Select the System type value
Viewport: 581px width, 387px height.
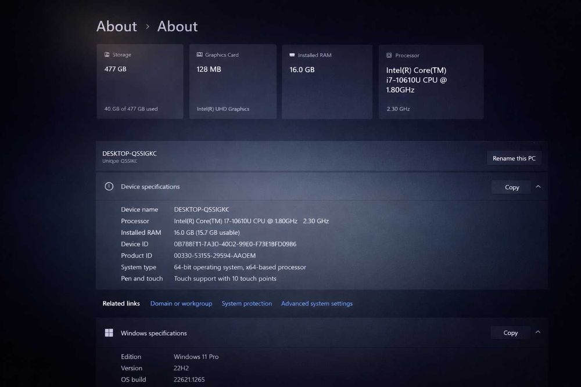(x=240, y=267)
